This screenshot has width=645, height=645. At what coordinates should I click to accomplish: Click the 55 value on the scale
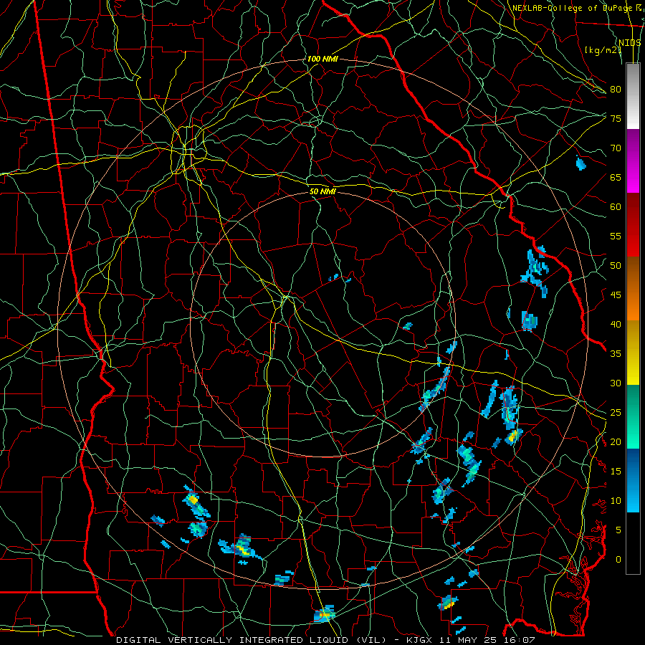(616, 236)
